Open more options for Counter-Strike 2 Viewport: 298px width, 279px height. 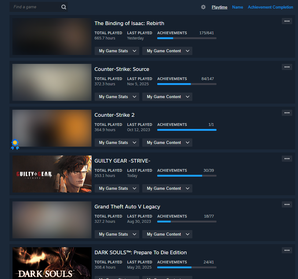[x=287, y=113]
